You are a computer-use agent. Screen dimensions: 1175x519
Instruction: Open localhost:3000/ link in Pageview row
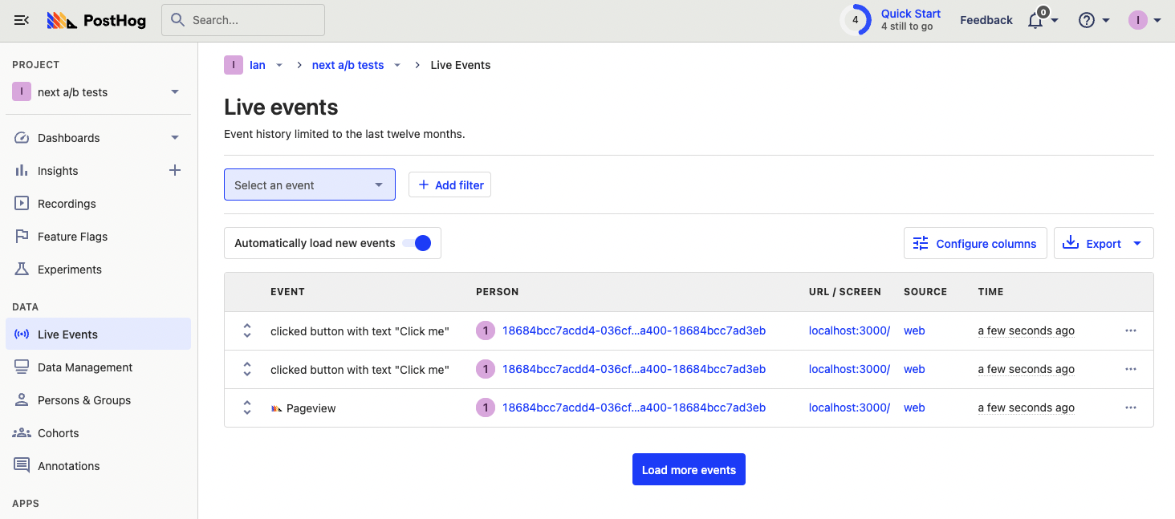click(x=849, y=407)
